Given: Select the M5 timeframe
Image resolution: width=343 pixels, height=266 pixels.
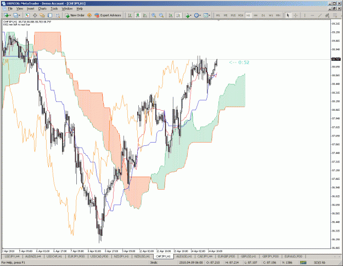Looking at the screenshot, I should tap(226, 15).
